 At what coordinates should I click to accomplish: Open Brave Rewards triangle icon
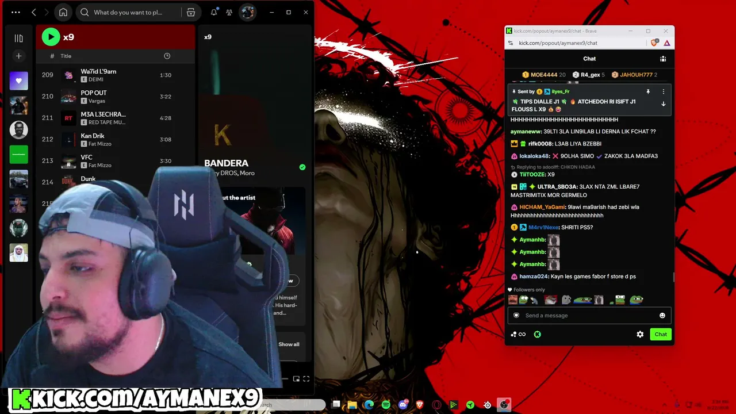(x=667, y=43)
